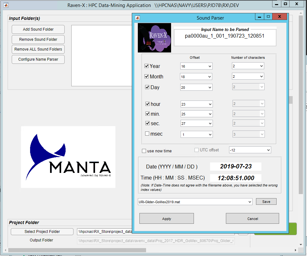Click the MATLAB icon in Raven-X main window title bar
Screen dimensions: 307x256
click(x=6, y=5)
